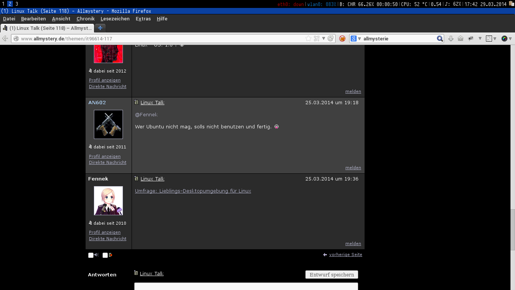Click Profil anzeigen under Fennek
Screen dimensions: 515x290
(105, 232)
